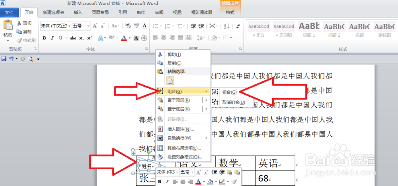Click the ribbon Cut (剪切) button
The width and height of the screenshot is (398, 186).
pyautogui.click(x=24, y=23)
